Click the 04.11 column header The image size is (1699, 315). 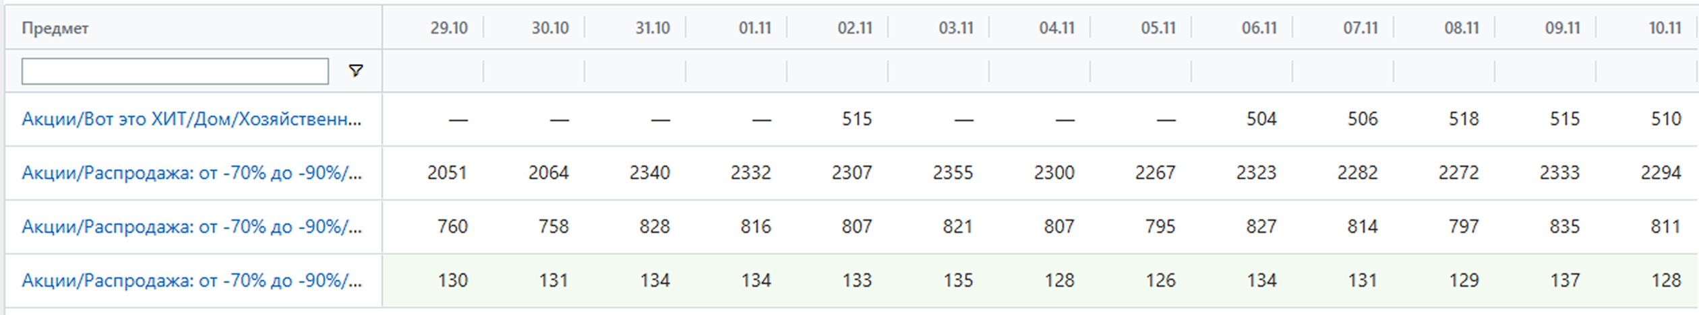pyautogui.click(x=1056, y=28)
